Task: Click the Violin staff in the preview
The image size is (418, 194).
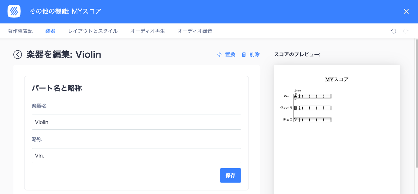Action: pos(312,96)
